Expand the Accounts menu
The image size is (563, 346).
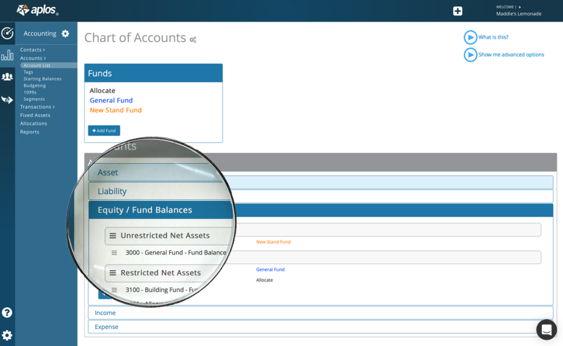coord(33,58)
